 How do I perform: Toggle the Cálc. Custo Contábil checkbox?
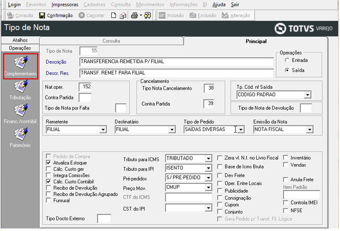coord(48,181)
